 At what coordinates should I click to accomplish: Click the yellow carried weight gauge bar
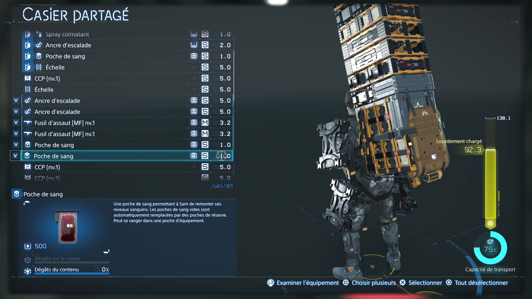[x=490, y=184]
